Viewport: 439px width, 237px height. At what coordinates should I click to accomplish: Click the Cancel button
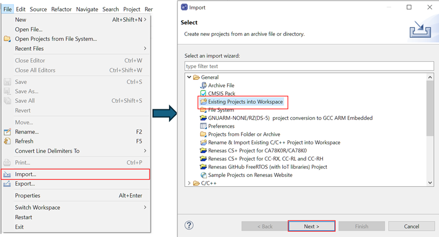point(411,226)
